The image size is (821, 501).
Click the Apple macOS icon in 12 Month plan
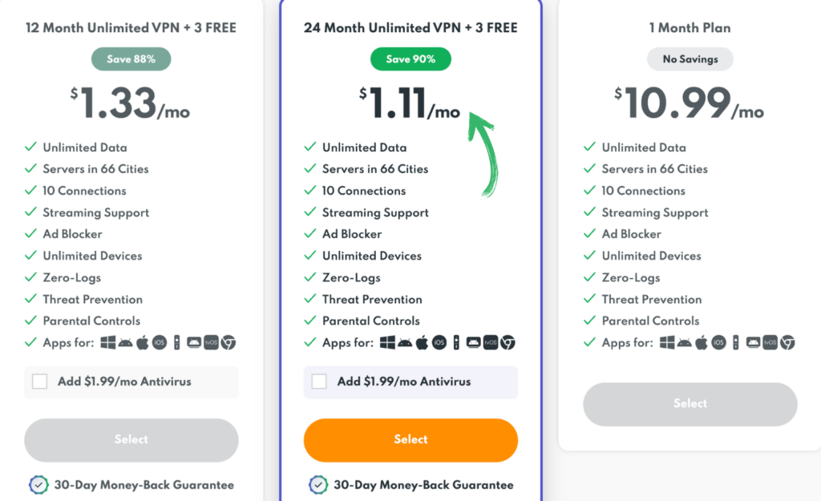[x=142, y=342]
